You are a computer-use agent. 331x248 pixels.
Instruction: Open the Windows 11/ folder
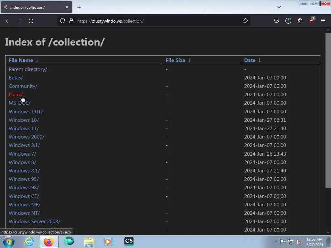[x=24, y=129]
